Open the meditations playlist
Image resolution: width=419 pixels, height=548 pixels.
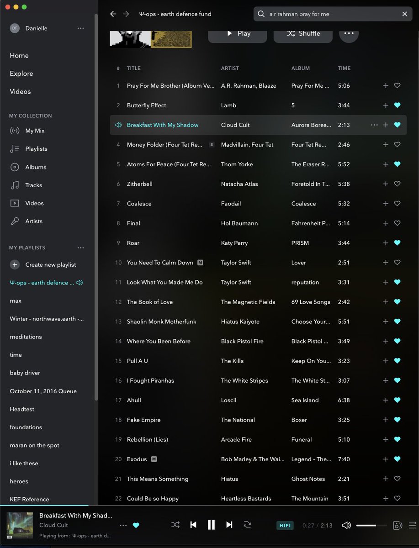coord(26,337)
